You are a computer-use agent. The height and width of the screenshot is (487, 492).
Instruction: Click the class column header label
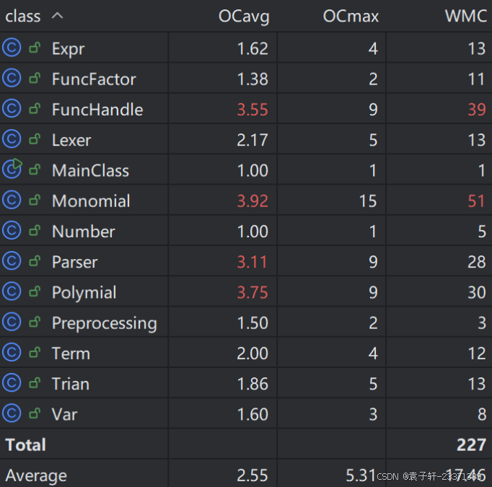point(23,17)
